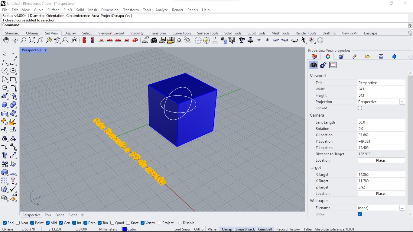Viewport: 413px width, 232px height.
Task: Toggle the Cen osnap checkbox
Action: (x=61, y=223)
